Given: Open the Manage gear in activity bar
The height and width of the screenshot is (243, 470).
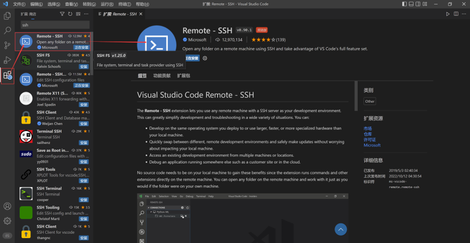Looking at the screenshot, I should coord(7,221).
